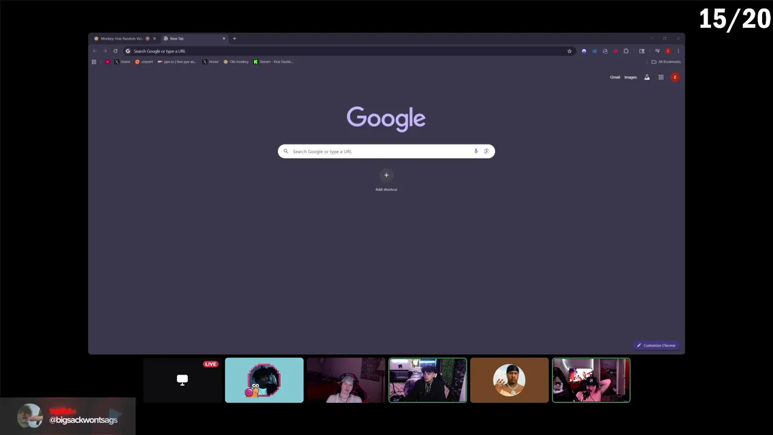The image size is (773, 435).
Task: Close the New Tab tab
Action: click(x=223, y=39)
